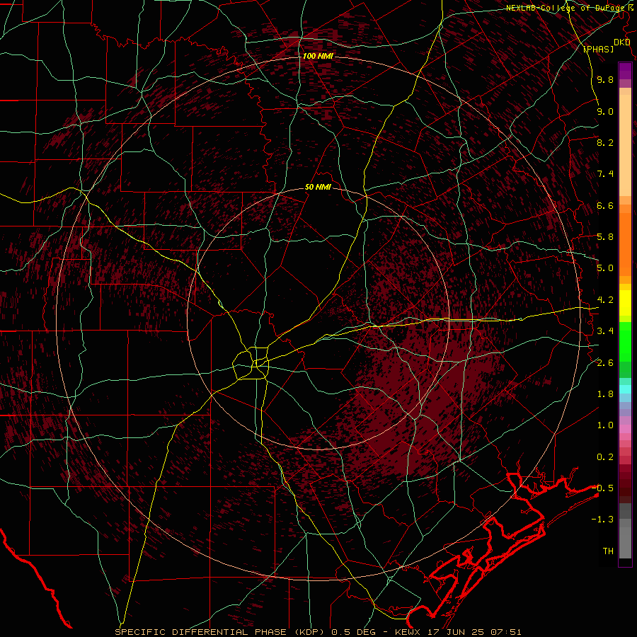Click the 1.8 scale value
Image resolution: width=637 pixels, height=637 pixels.
[605, 394]
